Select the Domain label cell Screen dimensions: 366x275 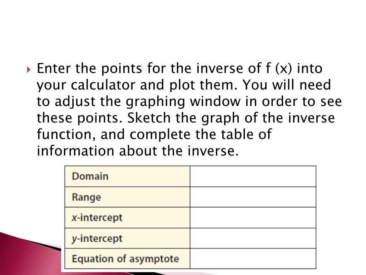128,176
